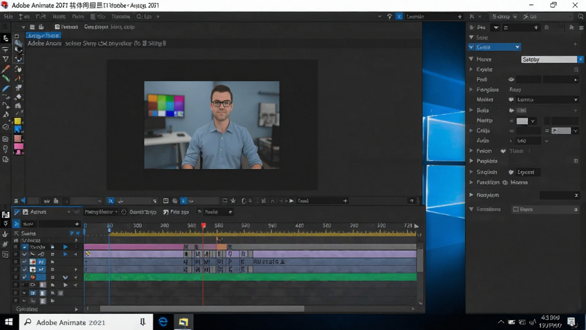Viewport: 586px width, 330px height.
Task: Click the plus icon in the top bar
Action: [x=460, y=17]
